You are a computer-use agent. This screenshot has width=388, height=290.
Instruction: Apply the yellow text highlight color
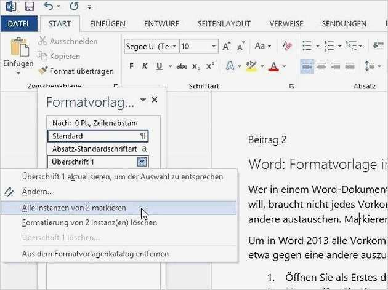[x=251, y=66]
